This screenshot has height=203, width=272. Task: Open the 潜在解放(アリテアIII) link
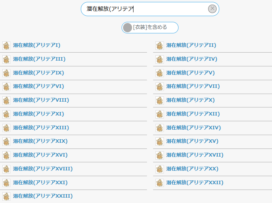click(x=39, y=59)
